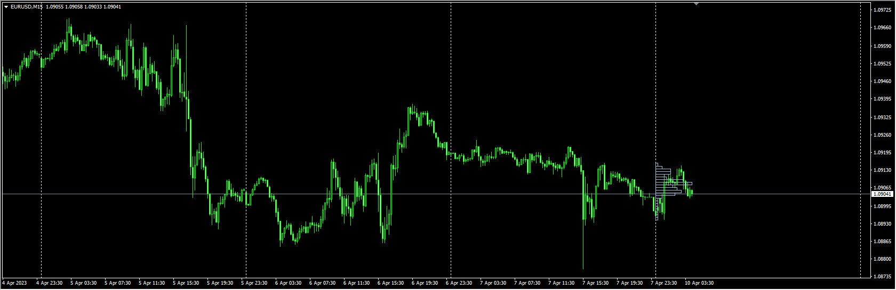Click the 6 Apr 15:30 time label
Screen dimensions: 896x290
[391, 283]
